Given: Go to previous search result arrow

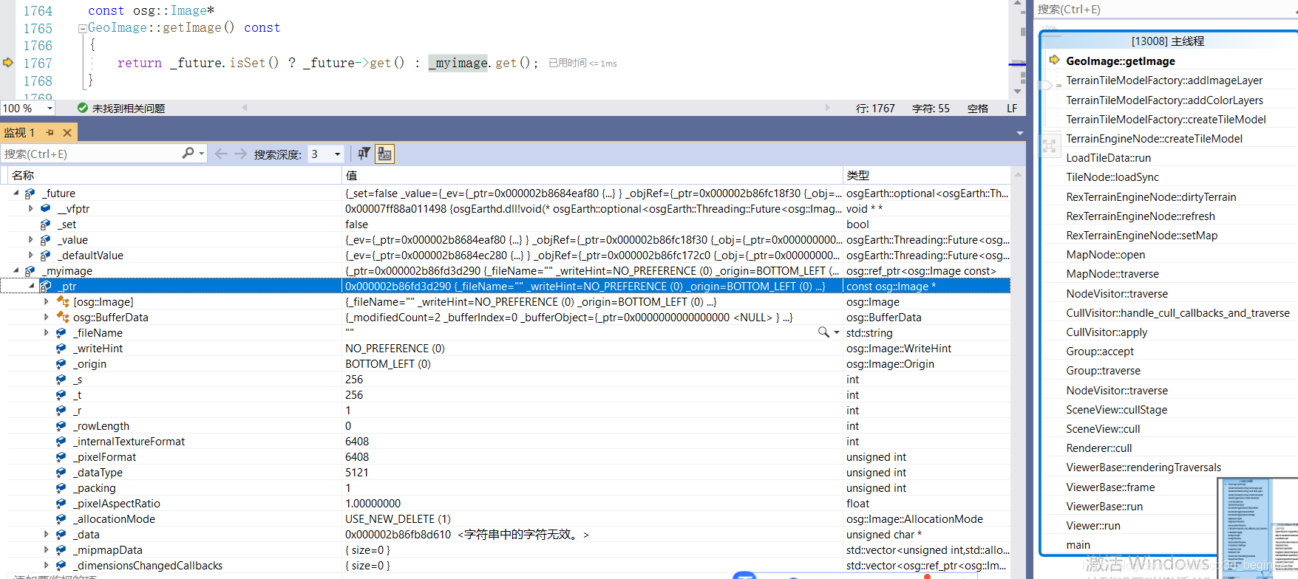Looking at the screenshot, I should pos(220,154).
